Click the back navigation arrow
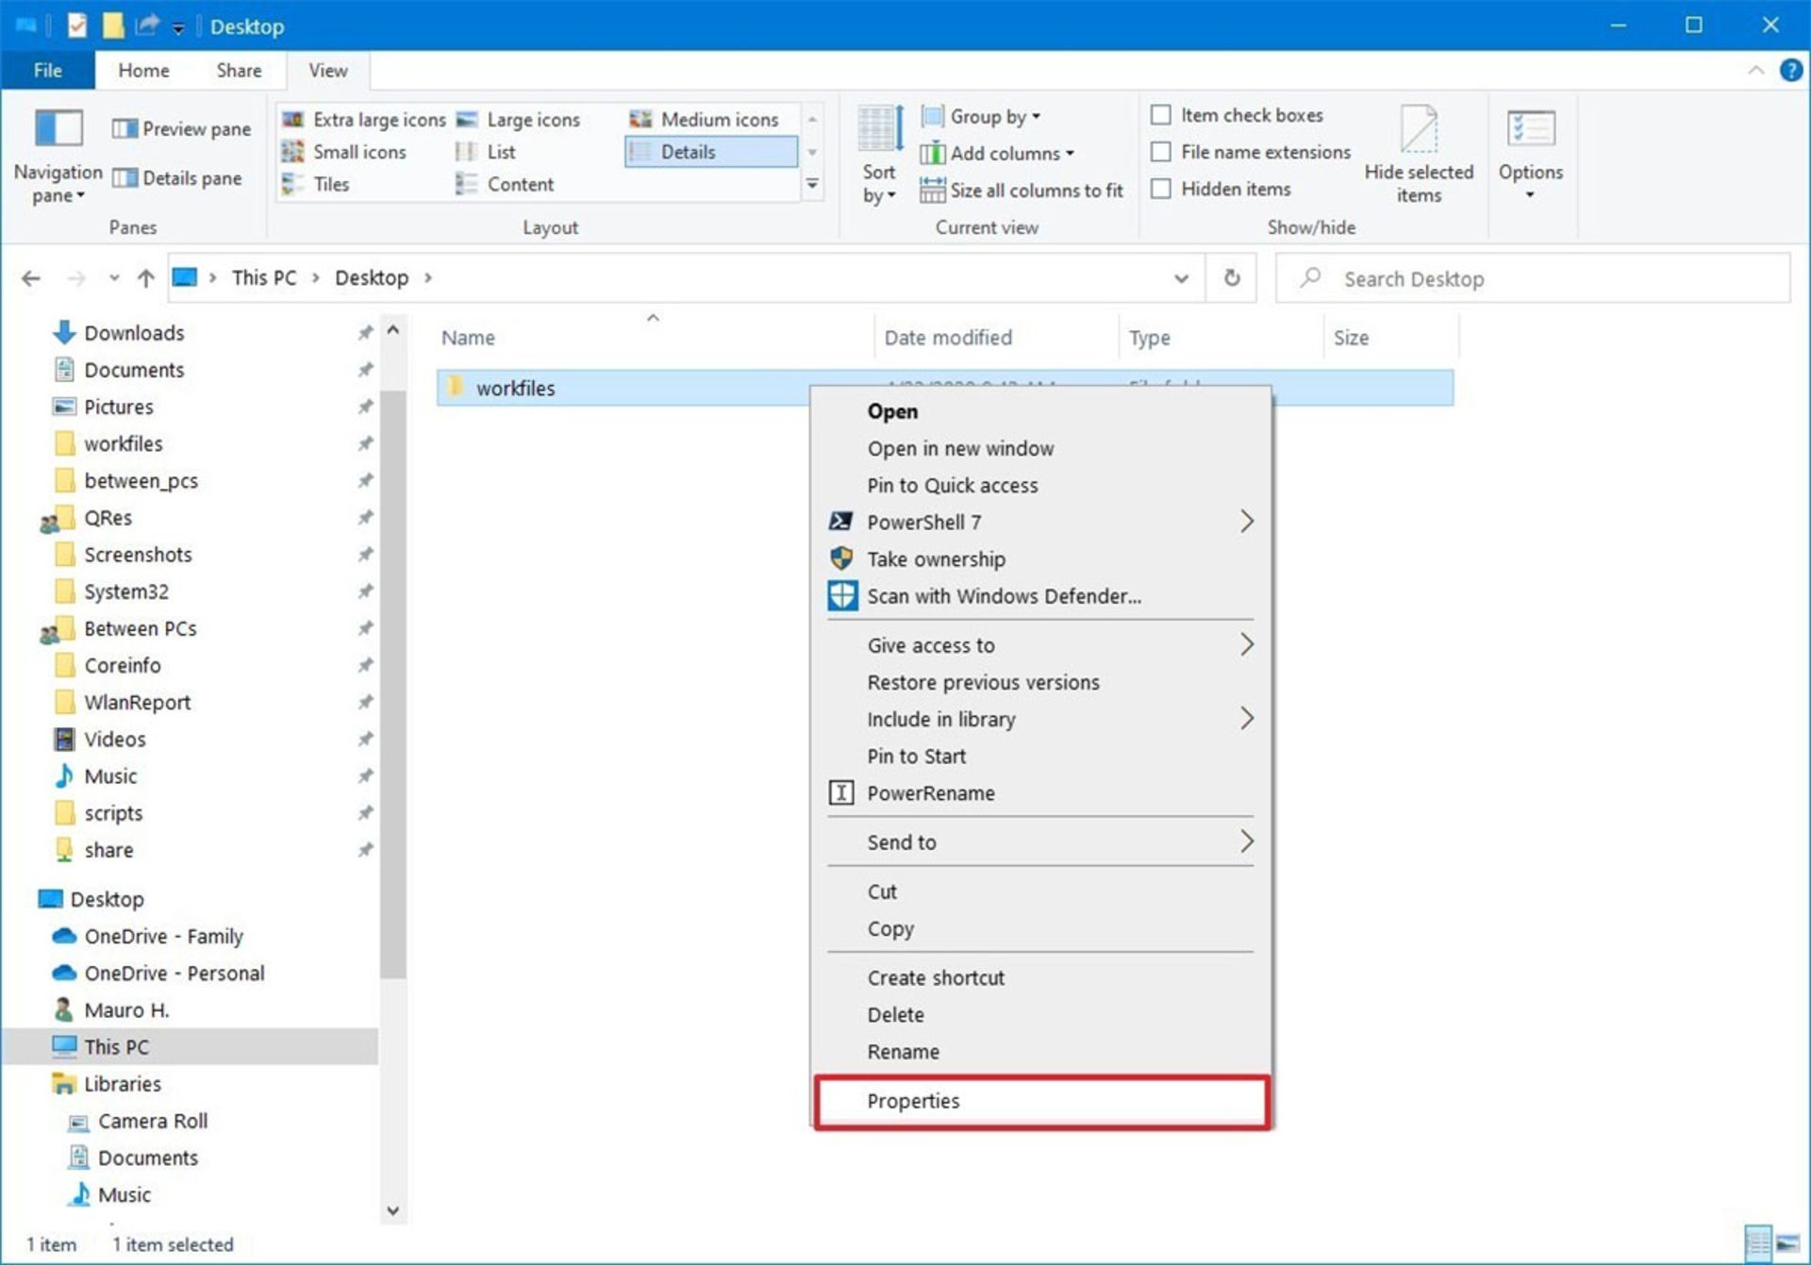Viewport: 1811px width, 1265px height. (x=31, y=278)
